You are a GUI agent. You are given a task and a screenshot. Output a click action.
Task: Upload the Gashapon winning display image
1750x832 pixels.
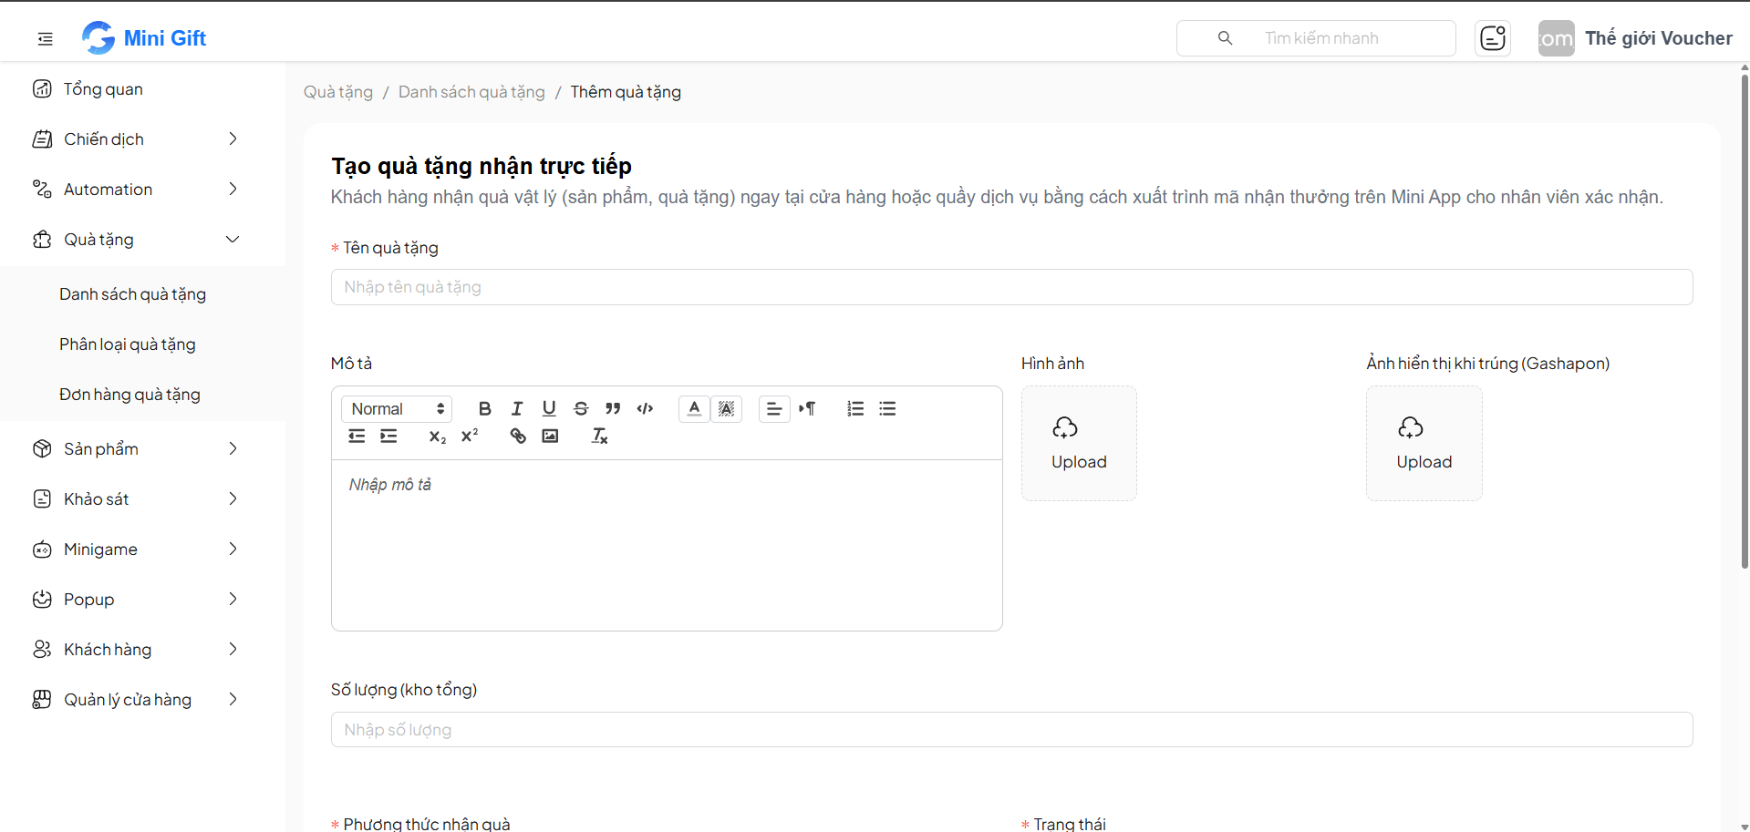coord(1424,444)
